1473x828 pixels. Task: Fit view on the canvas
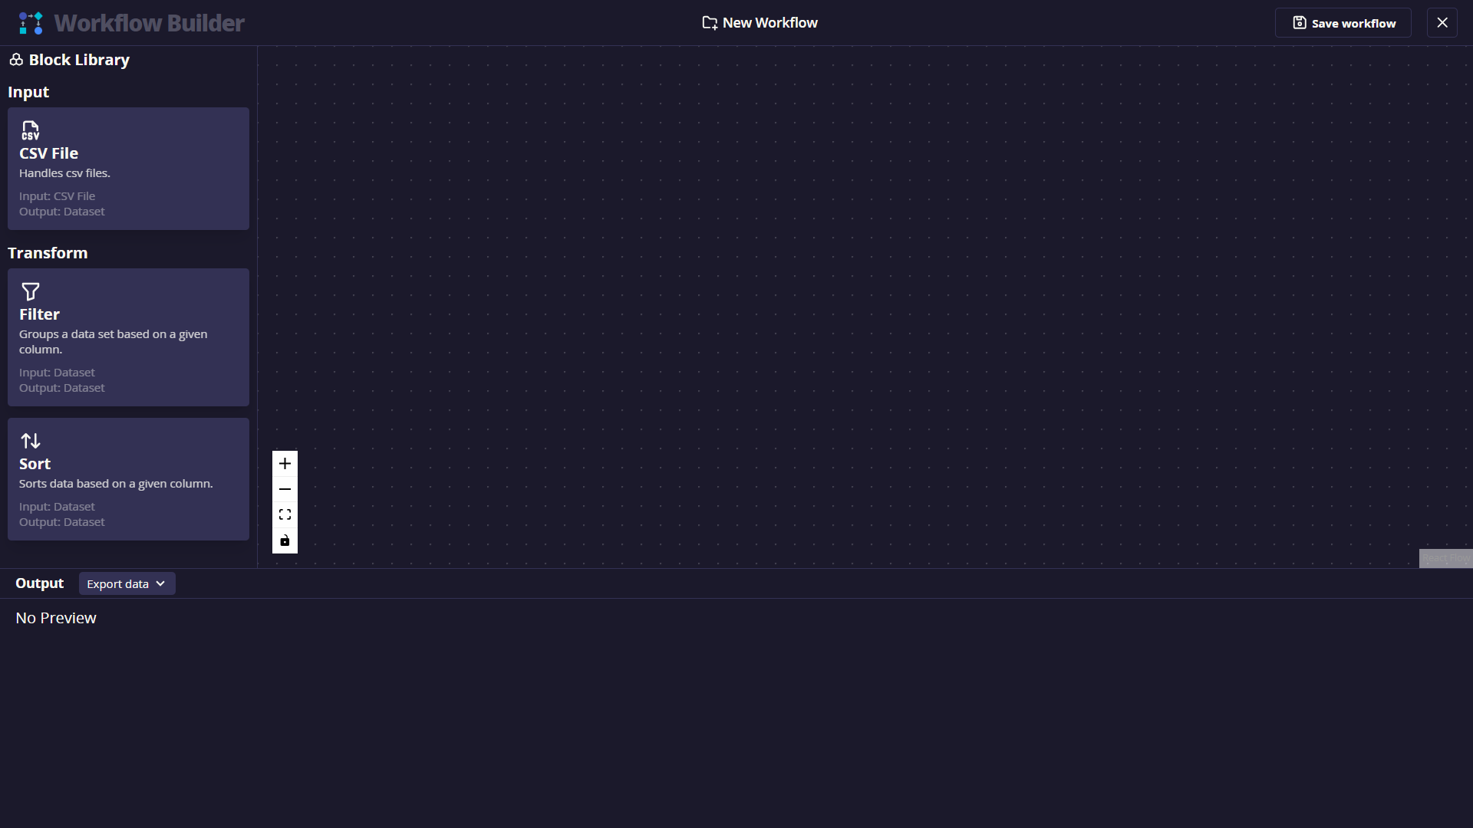point(285,515)
